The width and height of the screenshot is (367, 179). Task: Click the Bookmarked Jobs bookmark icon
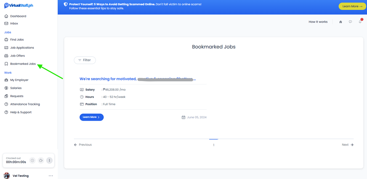6,64
